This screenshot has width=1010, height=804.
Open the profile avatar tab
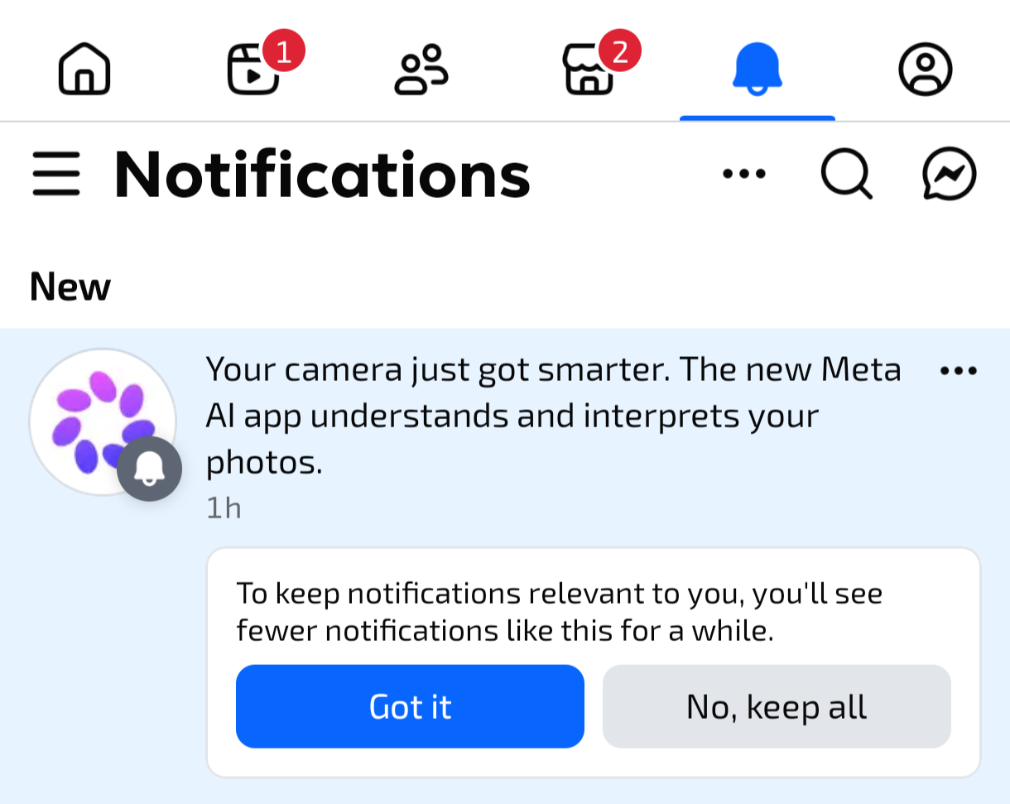coord(926,70)
